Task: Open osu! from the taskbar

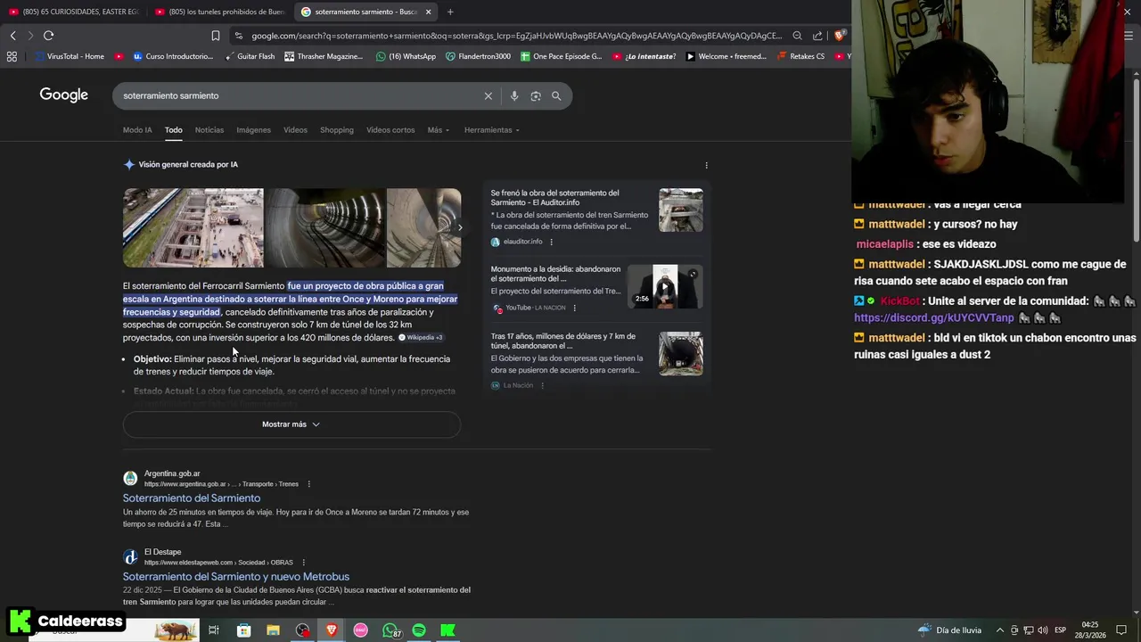Action: (x=360, y=630)
